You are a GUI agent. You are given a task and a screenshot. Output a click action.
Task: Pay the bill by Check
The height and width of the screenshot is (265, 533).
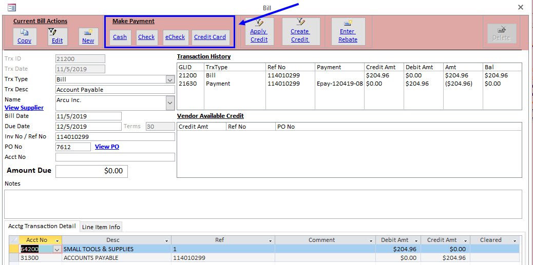[x=146, y=37]
